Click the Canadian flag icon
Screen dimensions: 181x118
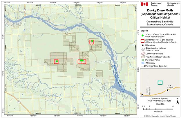click(144, 4)
